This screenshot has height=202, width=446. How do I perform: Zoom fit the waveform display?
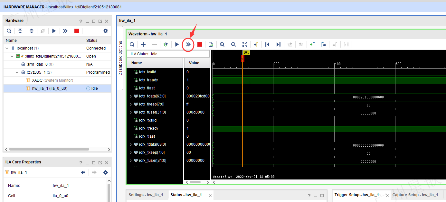coord(245,44)
